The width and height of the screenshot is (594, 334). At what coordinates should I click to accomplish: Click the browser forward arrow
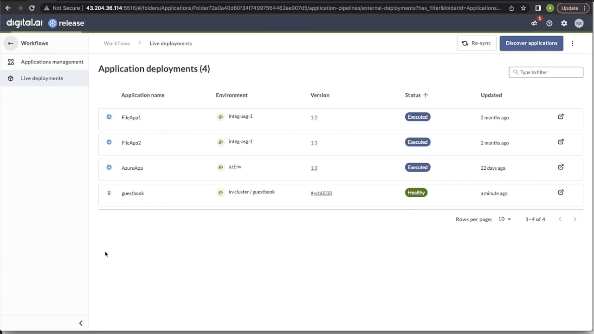(19, 8)
